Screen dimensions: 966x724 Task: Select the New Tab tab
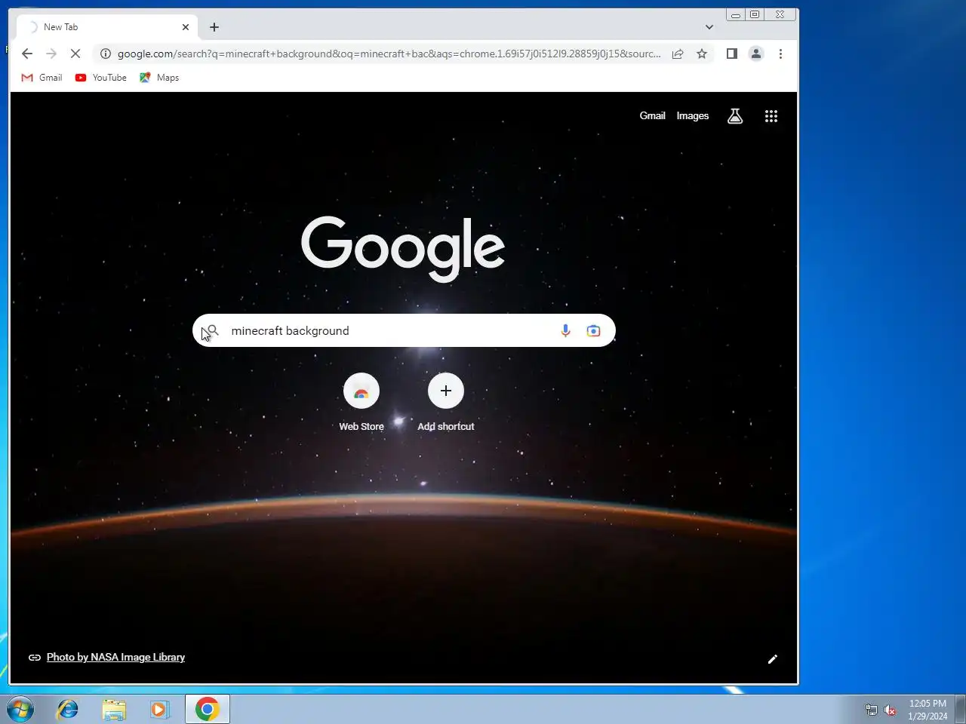(107, 27)
